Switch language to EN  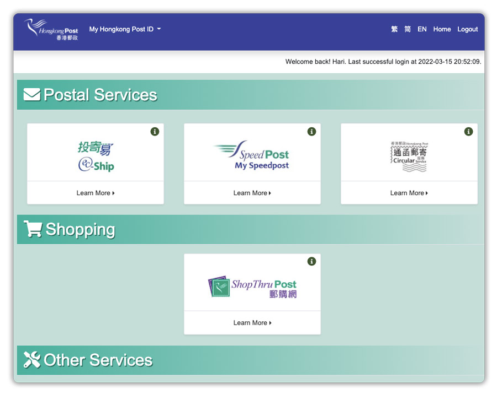point(422,29)
